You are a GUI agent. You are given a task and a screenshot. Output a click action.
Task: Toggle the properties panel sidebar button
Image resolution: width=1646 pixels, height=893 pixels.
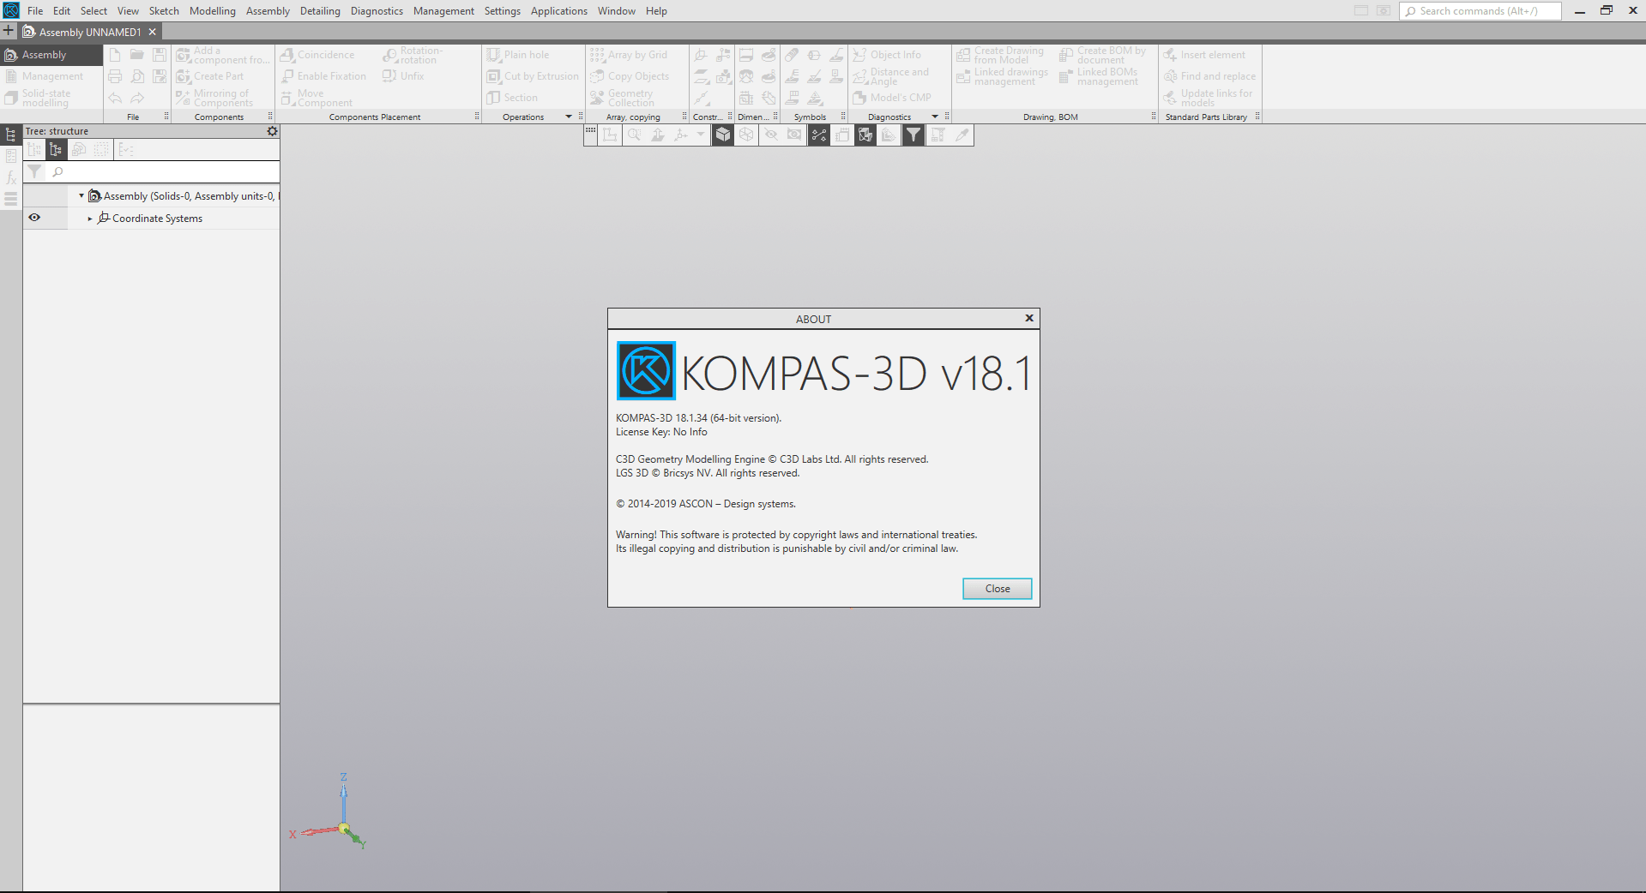click(11, 156)
